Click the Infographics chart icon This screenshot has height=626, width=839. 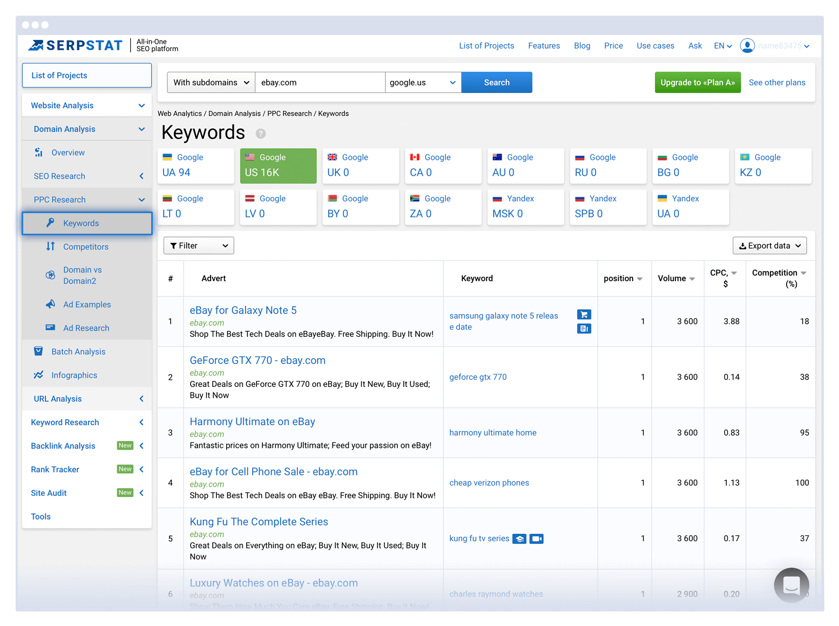(x=39, y=375)
